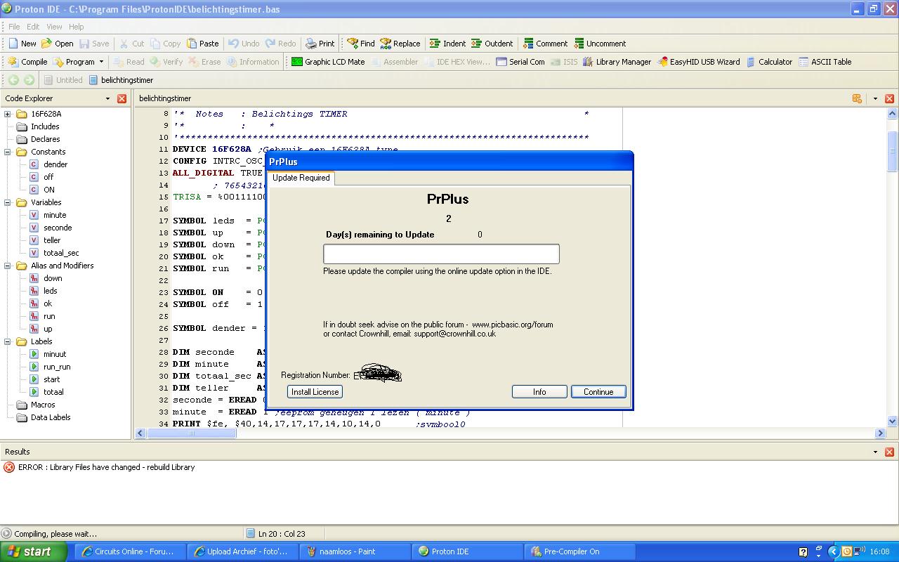Click the Find toolbar icon
This screenshot has width=899, height=562.
[360, 44]
